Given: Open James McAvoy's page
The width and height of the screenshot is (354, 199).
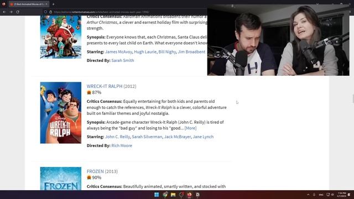Looking at the screenshot, I should 118,52.
